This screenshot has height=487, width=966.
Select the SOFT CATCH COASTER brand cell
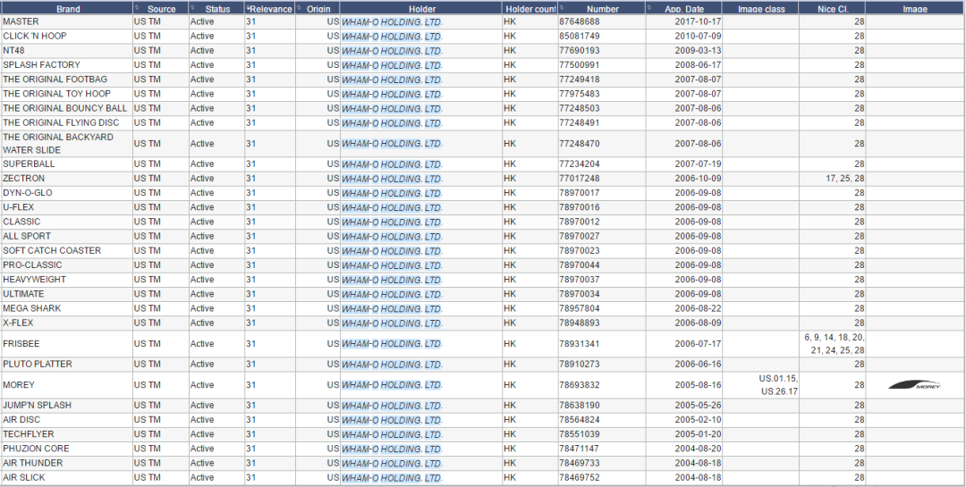point(67,250)
